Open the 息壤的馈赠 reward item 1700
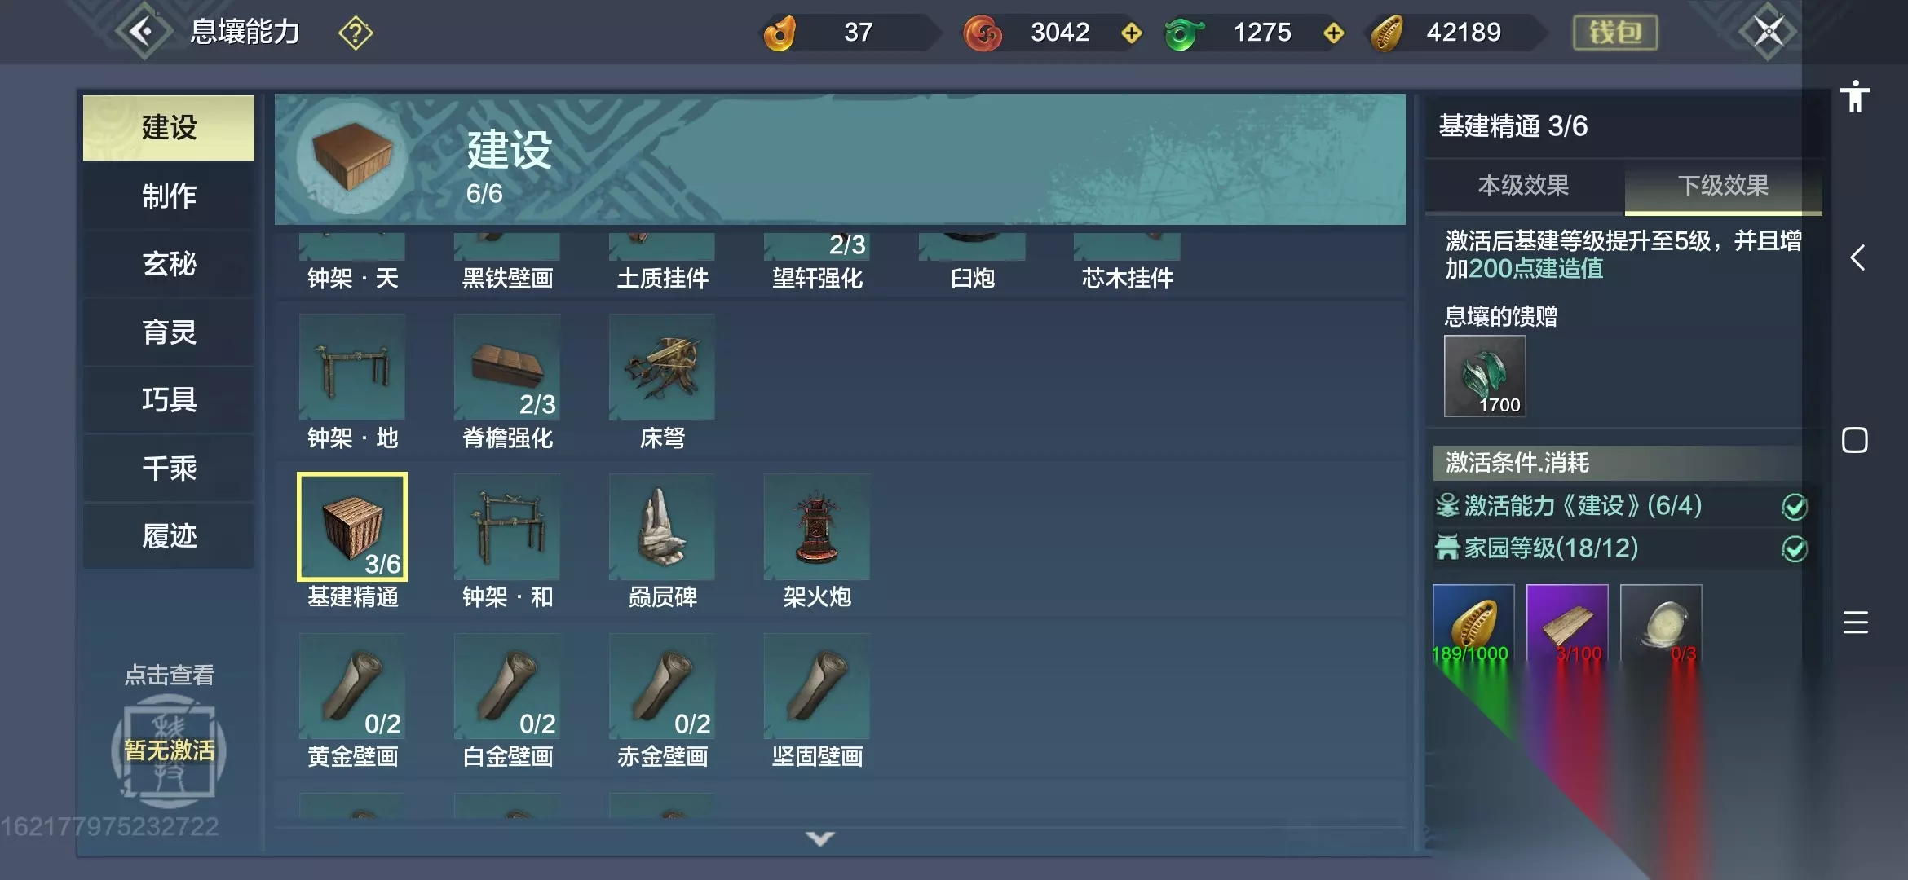Image resolution: width=1908 pixels, height=880 pixels. (x=1485, y=376)
